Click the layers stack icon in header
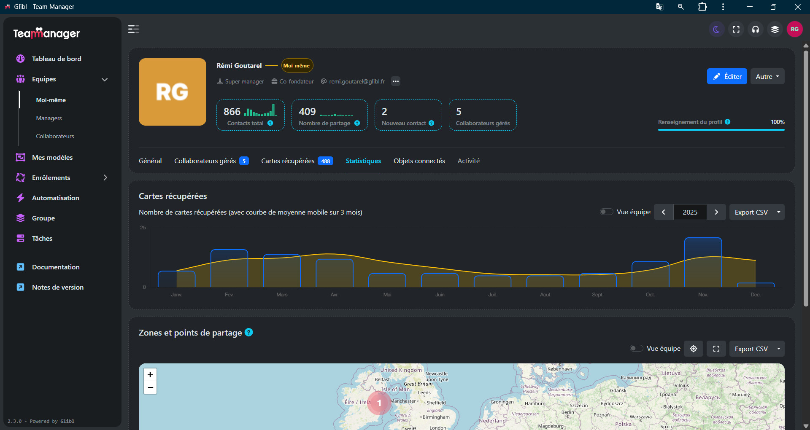Viewport: 810px width, 430px height. [x=775, y=29]
